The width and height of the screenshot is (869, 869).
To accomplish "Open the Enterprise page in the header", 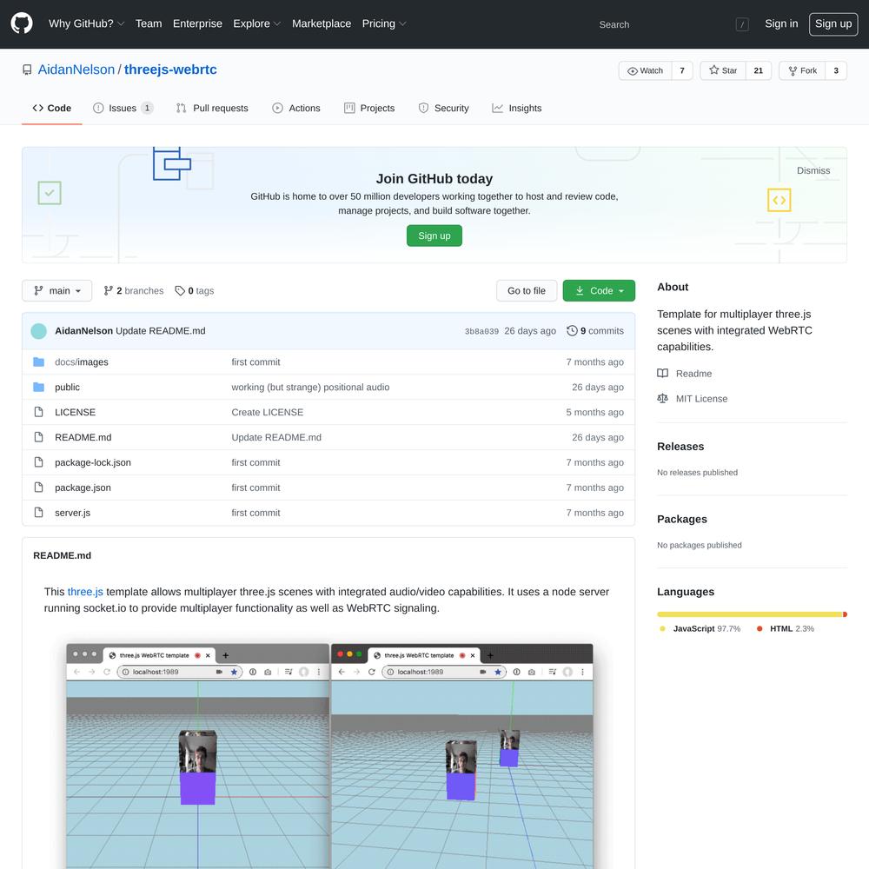I will click(x=197, y=23).
